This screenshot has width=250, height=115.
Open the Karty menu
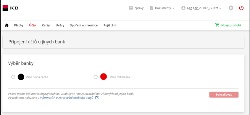[46, 25]
